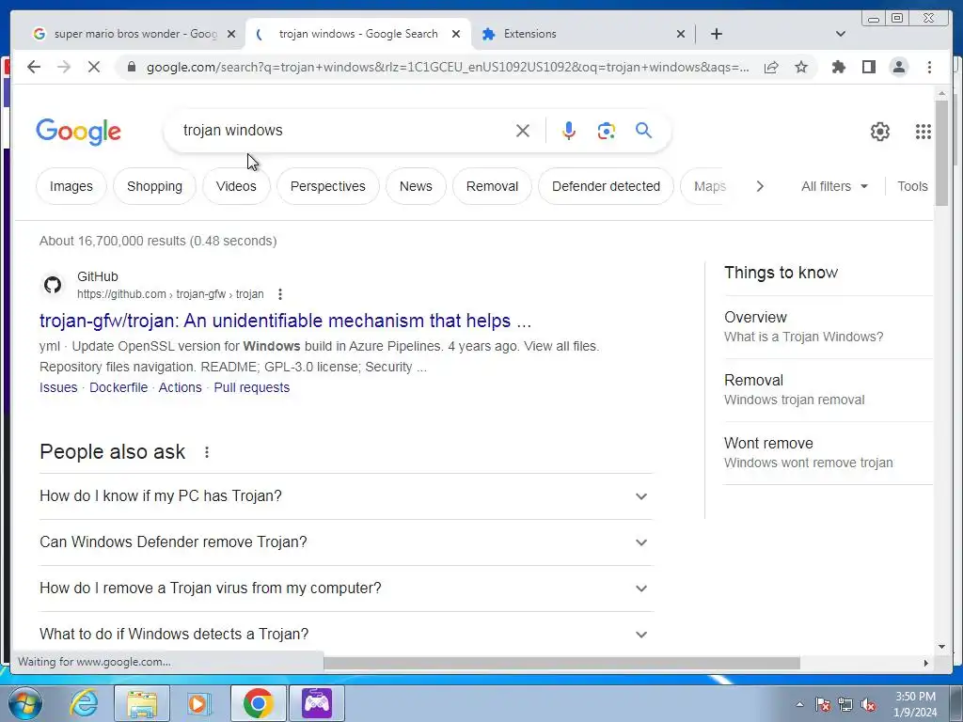Show more filter chips with arrow
The width and height of the screenshot is (963, 722).
760,186
